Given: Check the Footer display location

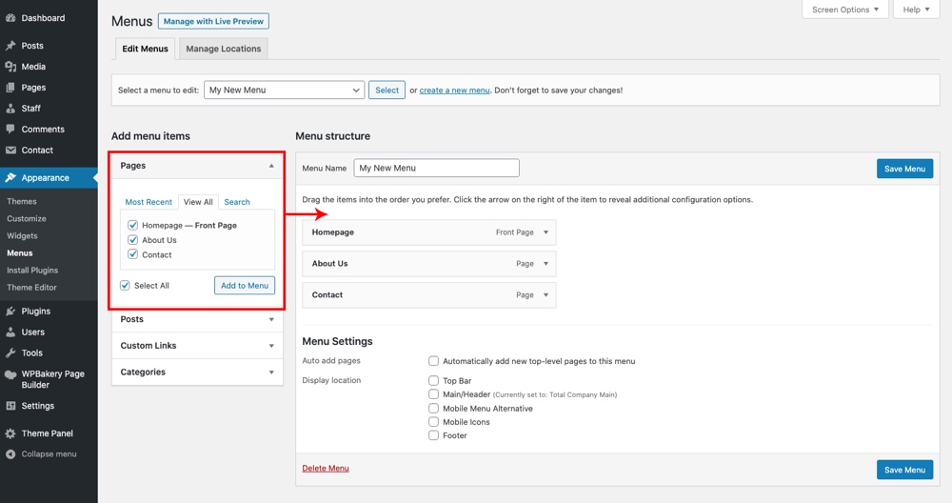Looking at the screenshot, I should point(433,435).
